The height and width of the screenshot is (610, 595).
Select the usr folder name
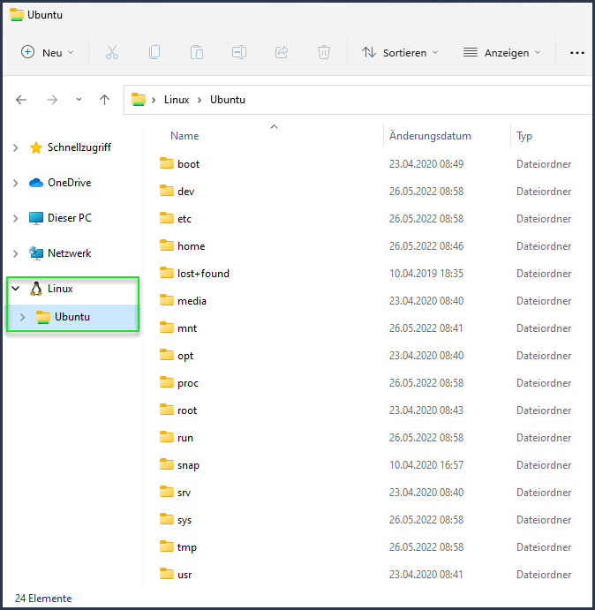[185, 575]
